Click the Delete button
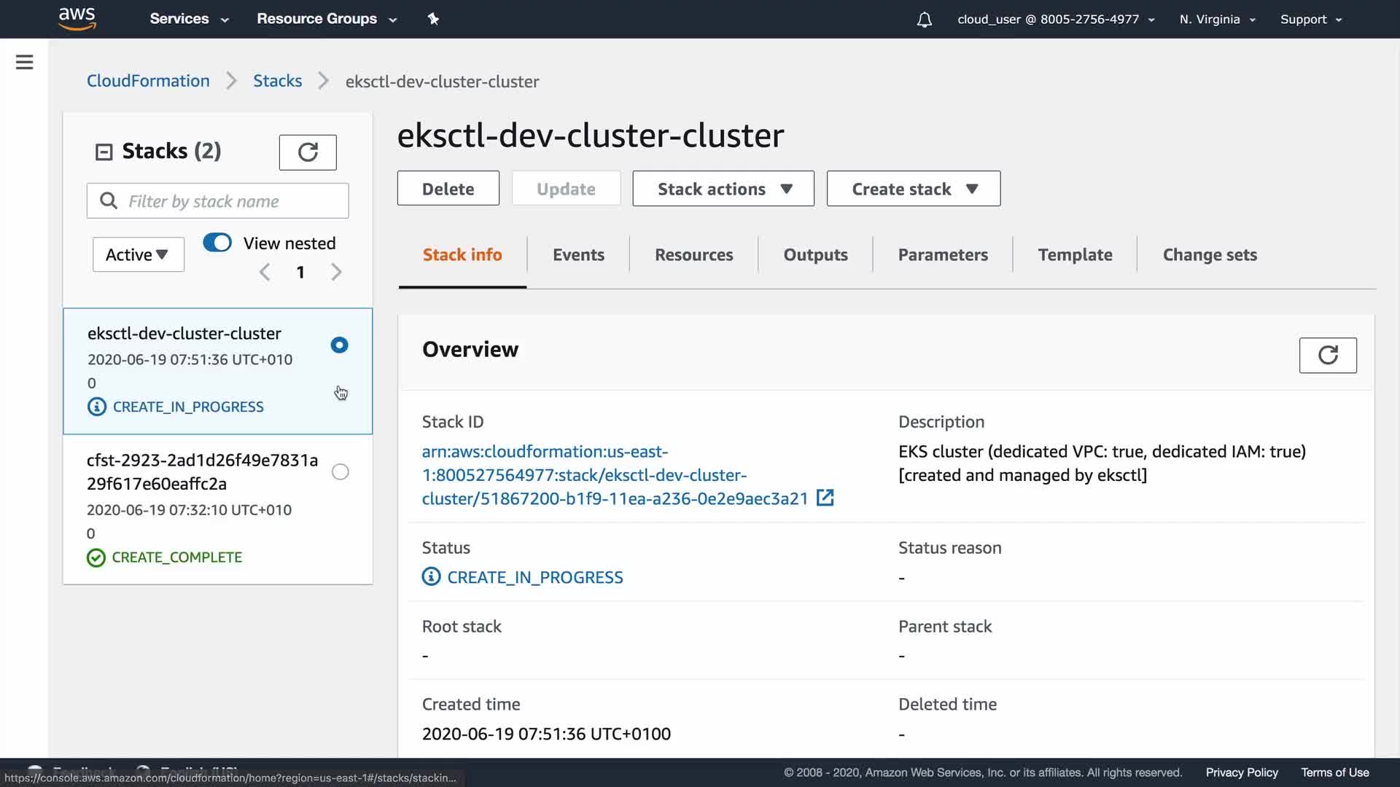 click(448, 189)
